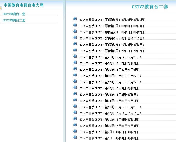
Task: Open 第17周 6月16日-6月22日 schedule link
Action: [x=110, y=82]
